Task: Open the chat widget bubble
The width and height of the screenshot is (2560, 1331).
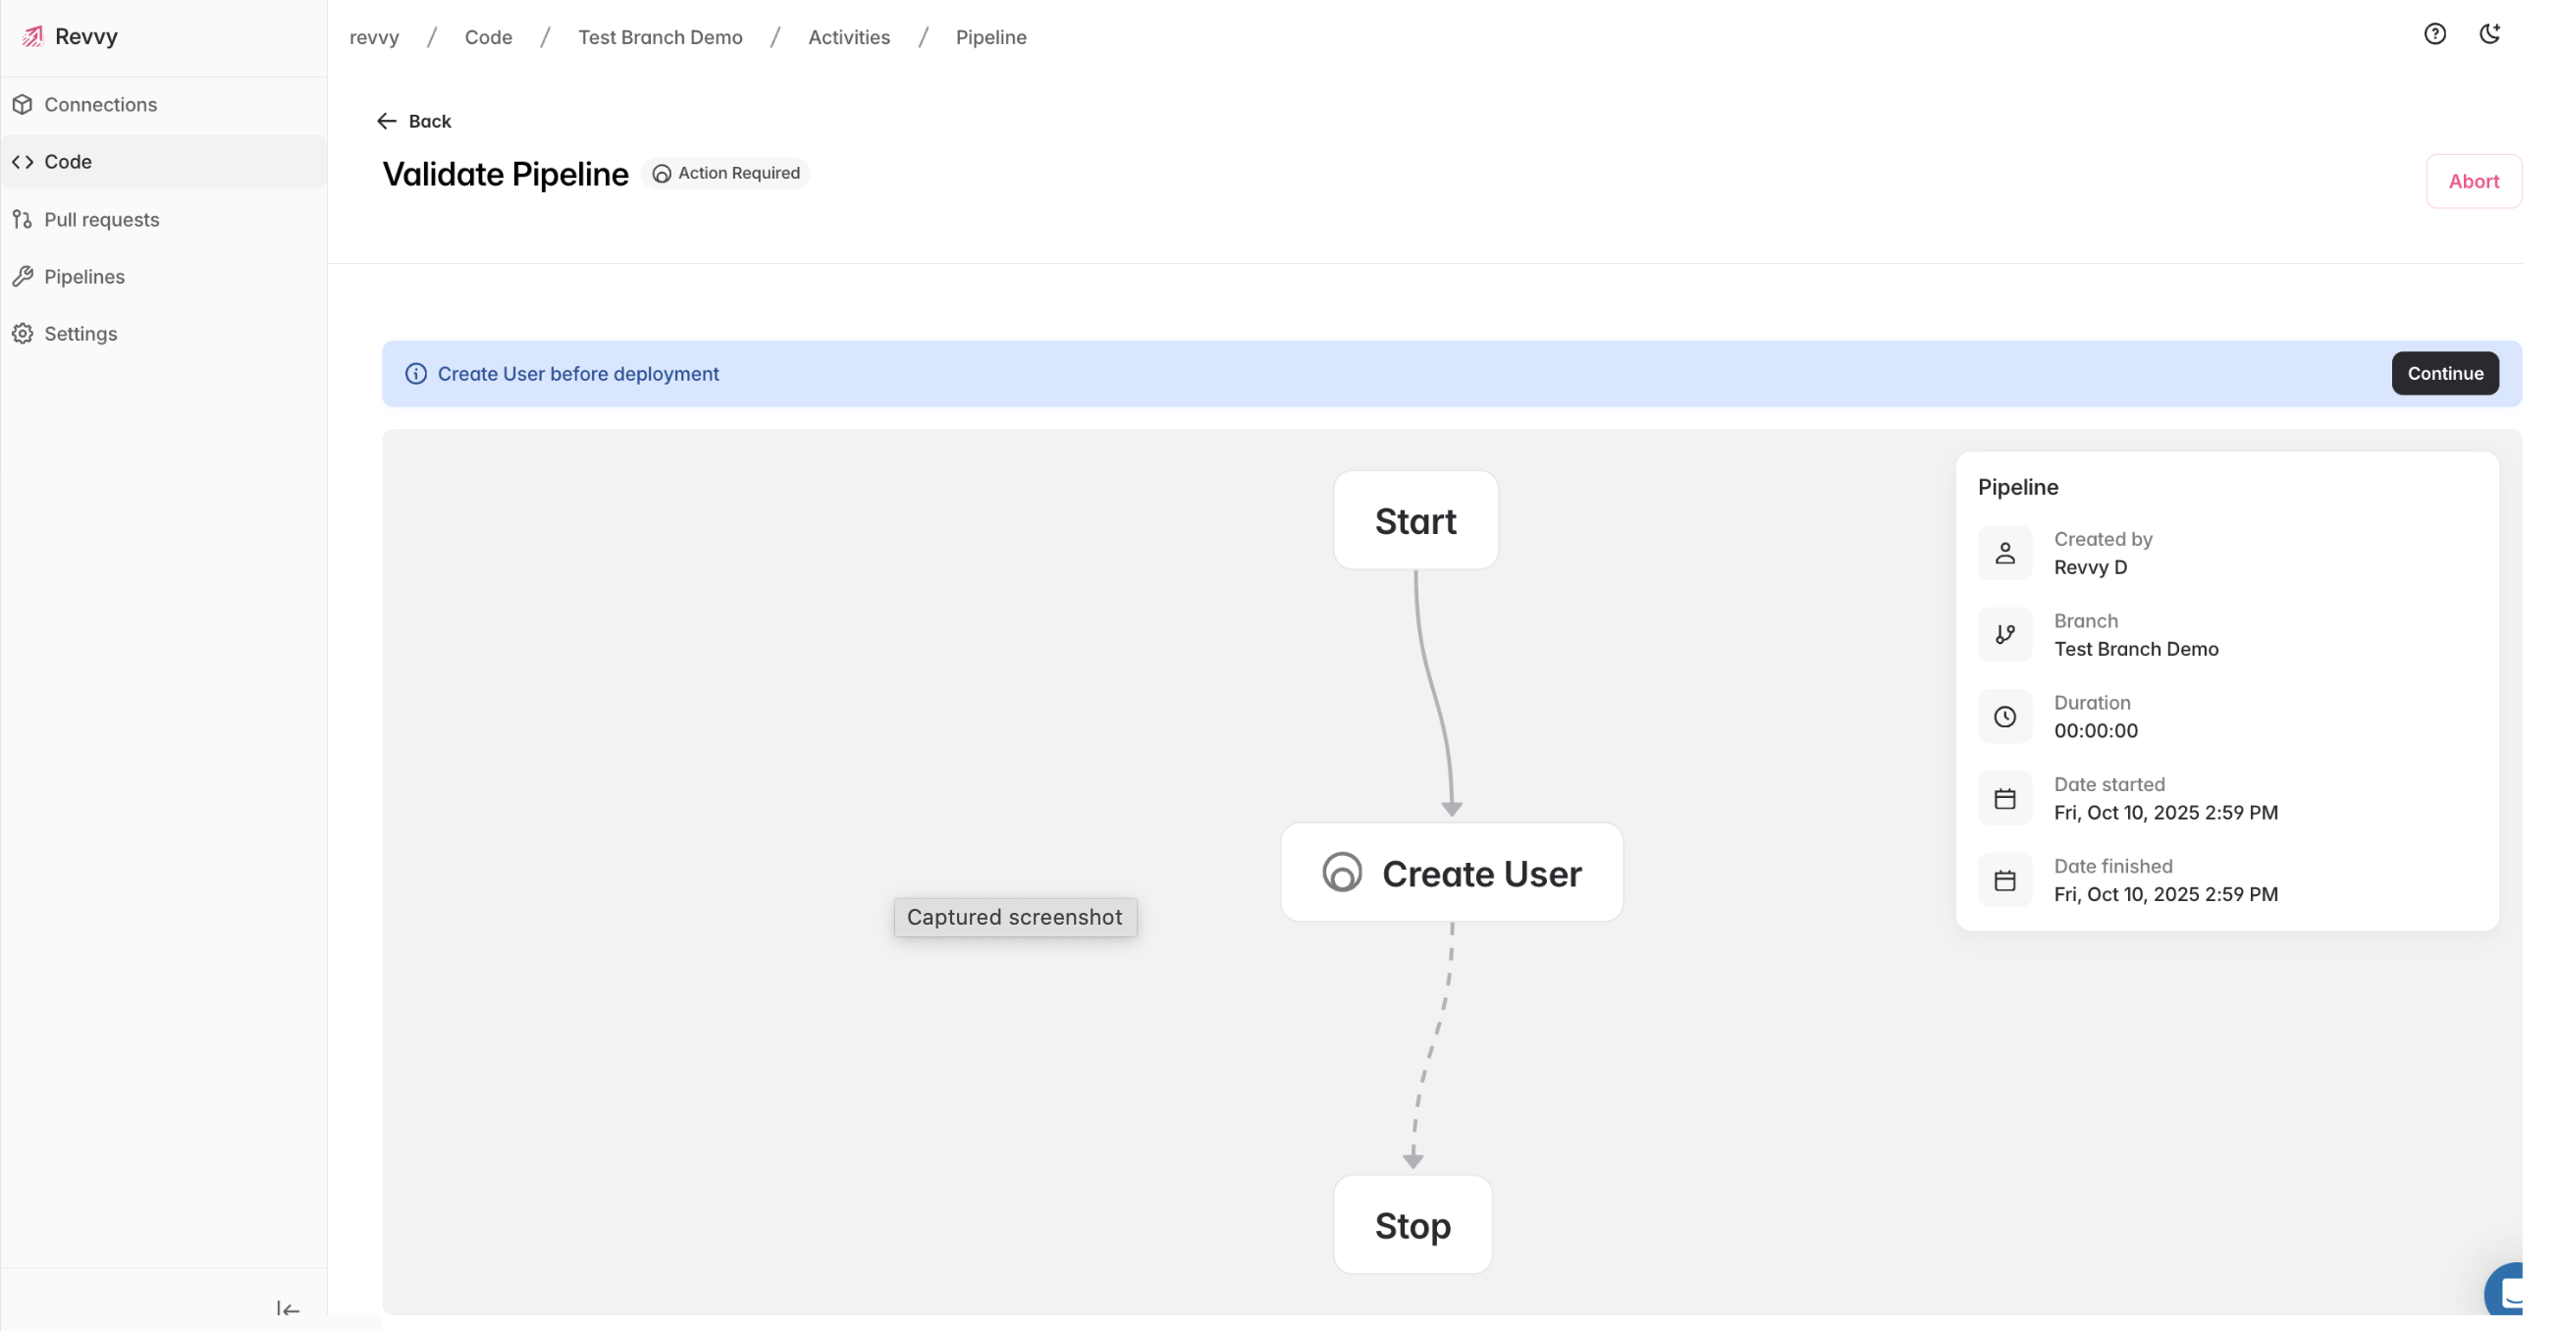Action: (x=2508, y=1293)
